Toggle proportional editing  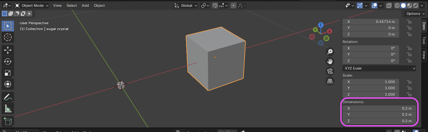(x=233, y=5)
